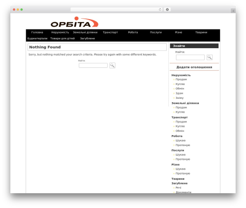The image size is (246, 208).
Task: Open Будматеріали in the navigation bar
Action: tap(37, 38)
